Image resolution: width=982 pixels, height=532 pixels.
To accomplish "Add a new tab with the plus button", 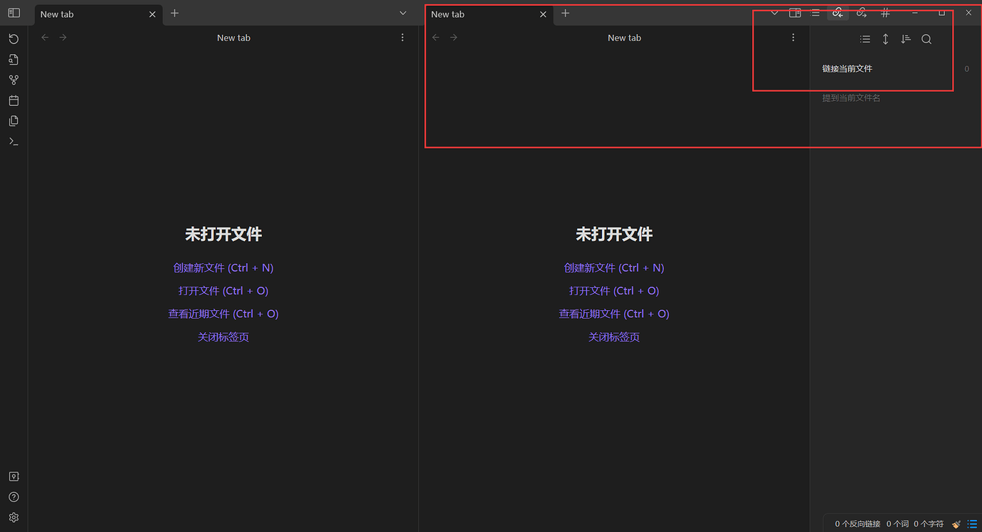I will [x=565, y=14].
